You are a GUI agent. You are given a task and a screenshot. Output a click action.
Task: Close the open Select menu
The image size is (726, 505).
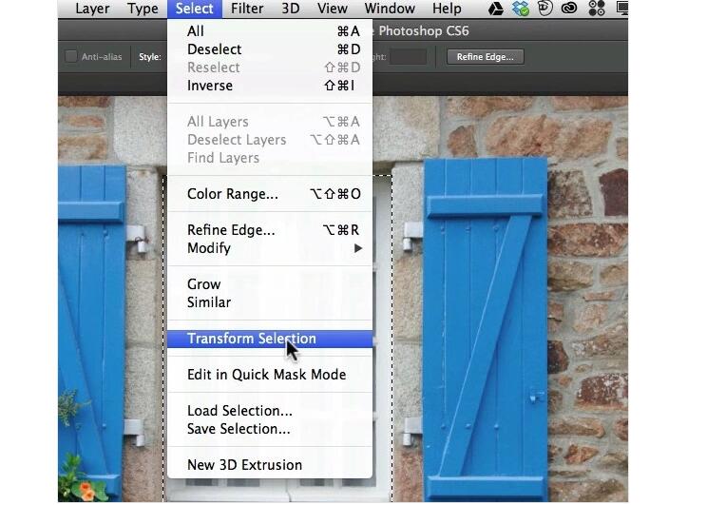coord(195,9)
